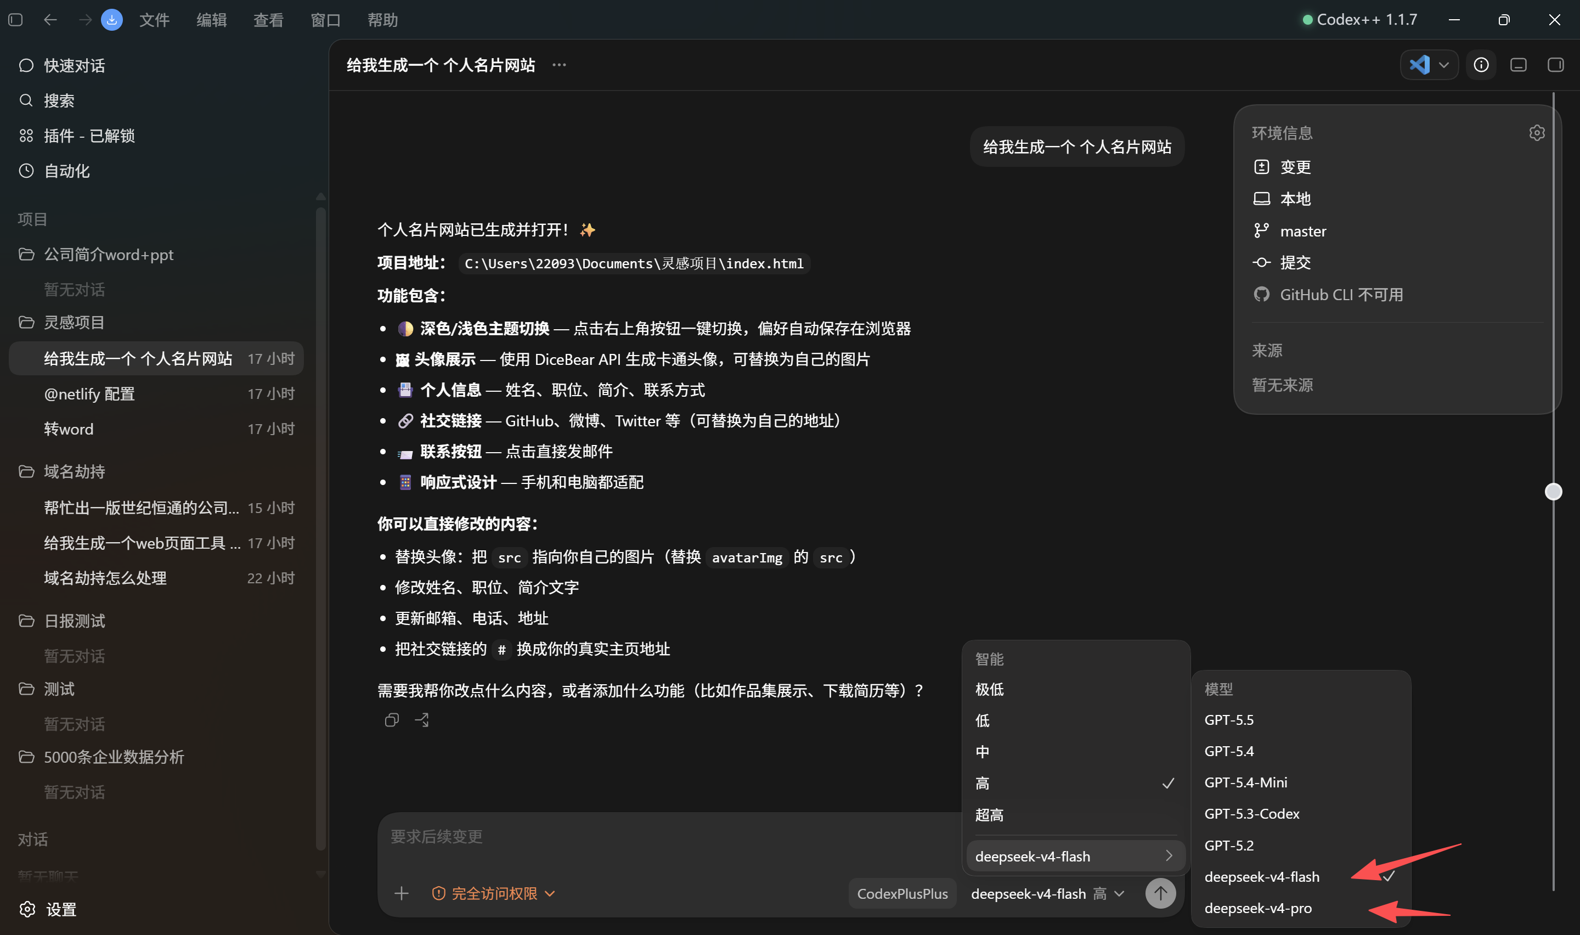Toggle the bottom panel layout icon

click(1519, 65)
